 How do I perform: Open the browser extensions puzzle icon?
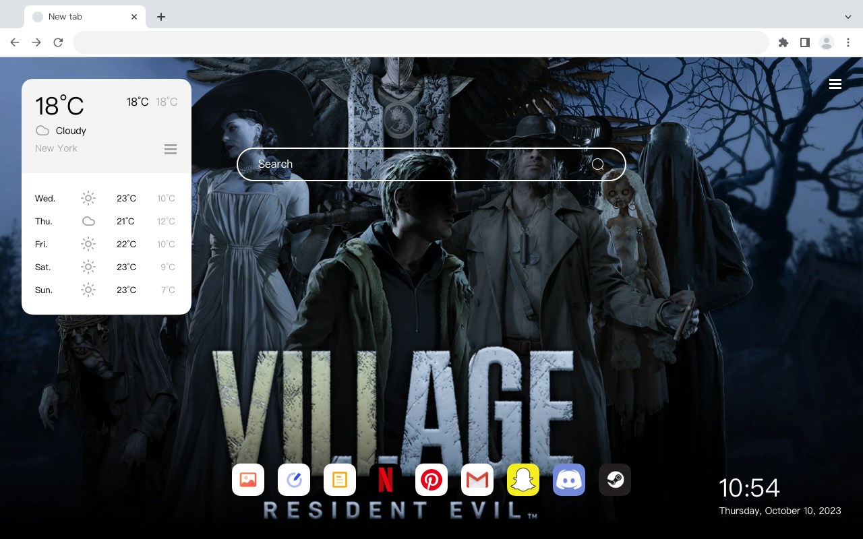783,42
